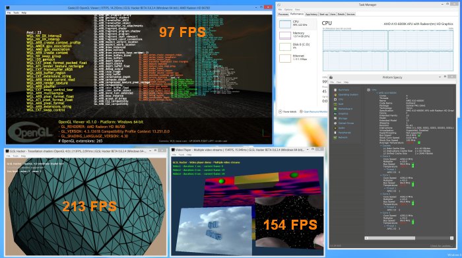The width and height of the screenshot is (462, 258).
Task: Open the Tools menu in Video Player window
Action: [181, 154]
